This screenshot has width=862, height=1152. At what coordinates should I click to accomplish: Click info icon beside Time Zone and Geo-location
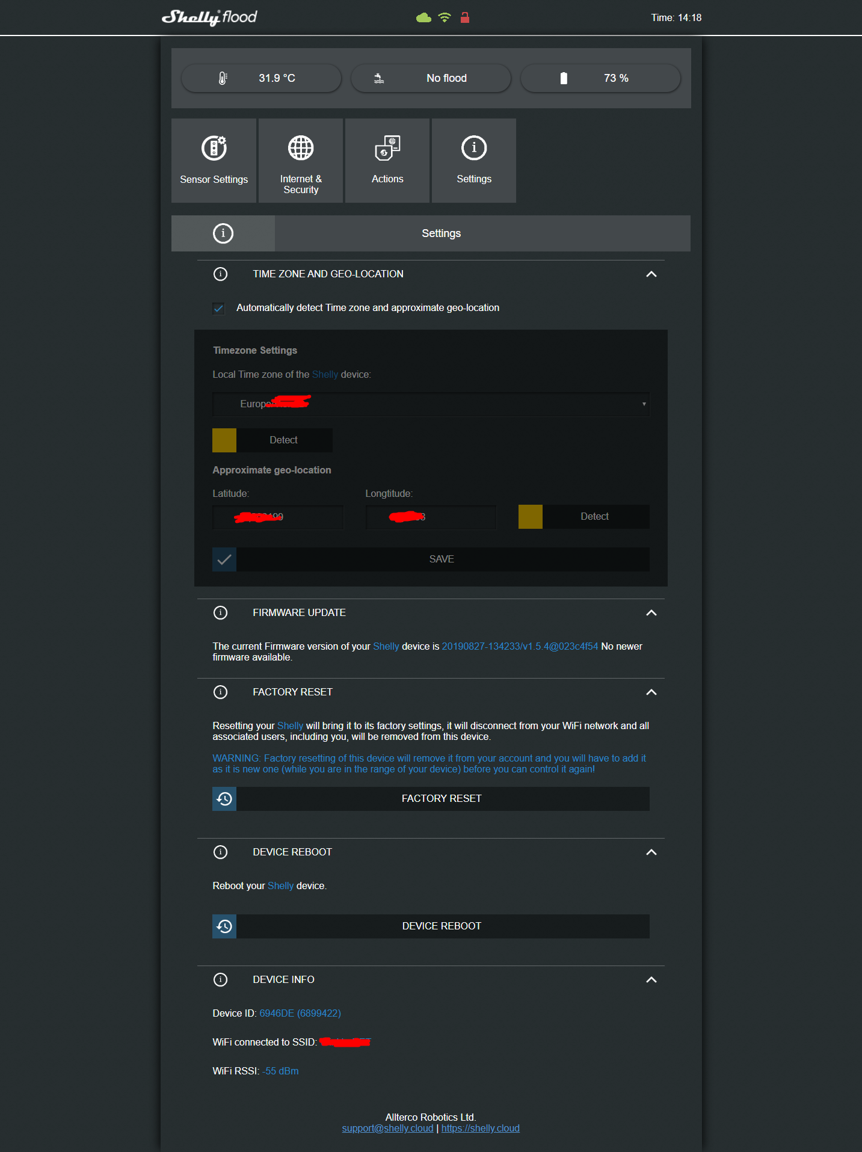(x=221, y=274)
